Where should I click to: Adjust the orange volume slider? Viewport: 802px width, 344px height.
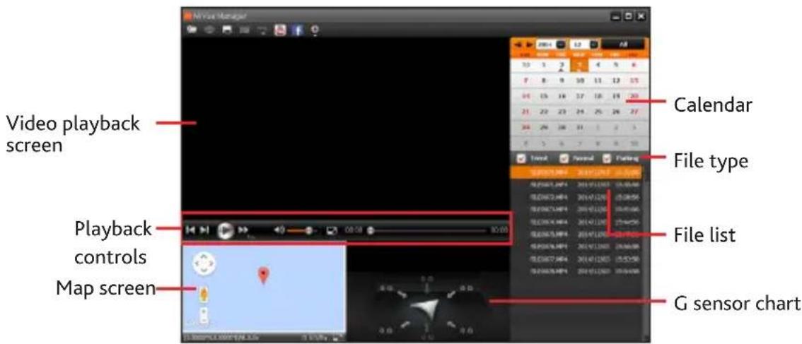pos(302,230)
